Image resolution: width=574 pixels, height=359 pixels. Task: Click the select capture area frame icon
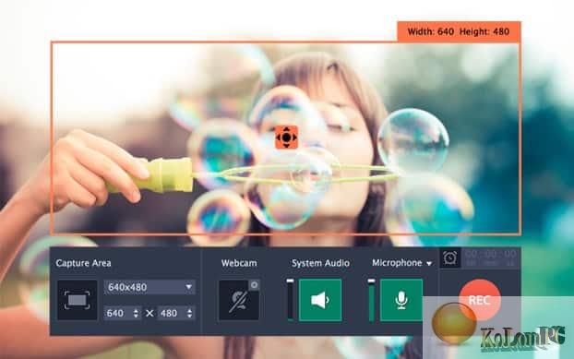tap(78, 300)
